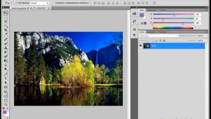The width and height of the screenshot is (211, 119).
Task: Open the layer fill slider arrow
Action: tap(206, 40)
